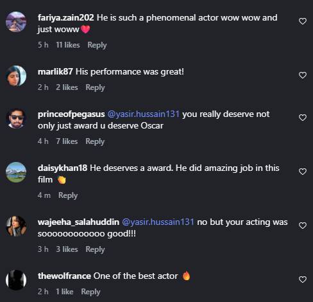Open the thewolfrance username link
The width and height of the screenshot is (313, 302).
[x=64, y=276]
